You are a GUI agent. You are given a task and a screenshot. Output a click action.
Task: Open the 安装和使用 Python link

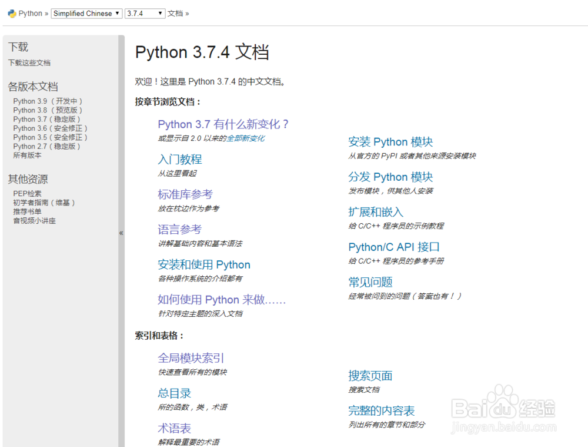click(204, 264)
